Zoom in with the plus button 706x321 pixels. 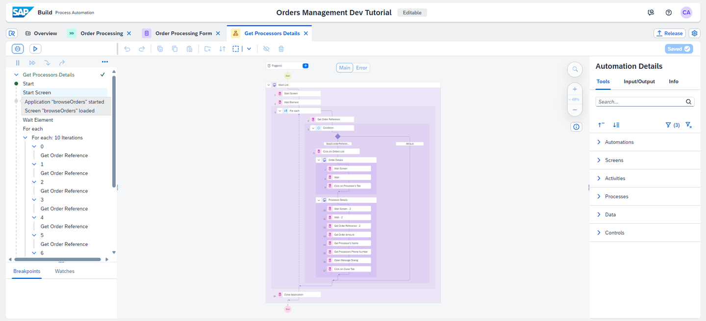tap(575, 89)
